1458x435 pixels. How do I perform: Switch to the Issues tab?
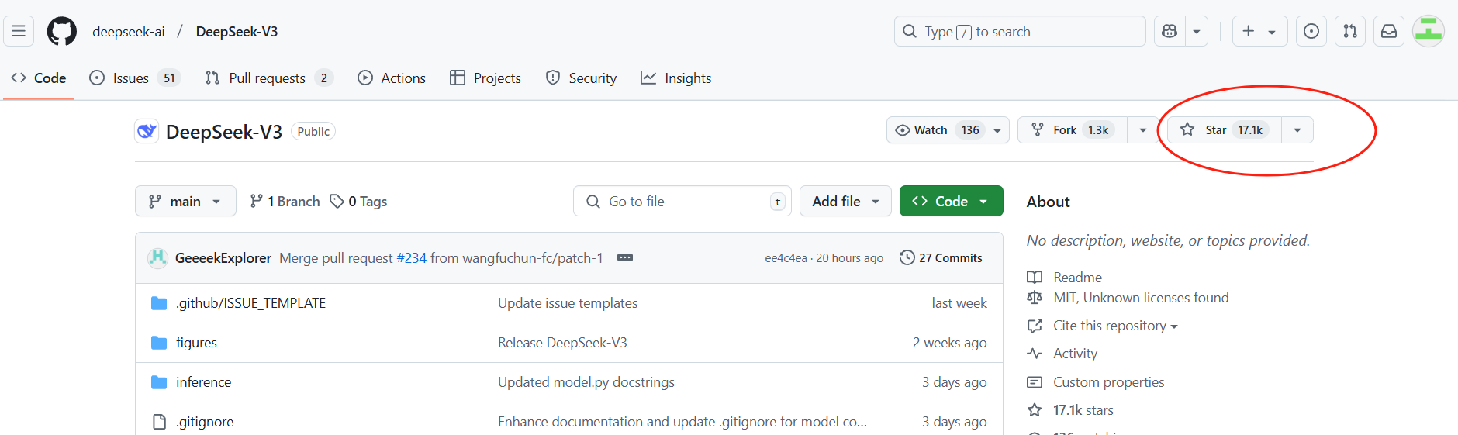(x=135, y=78)
